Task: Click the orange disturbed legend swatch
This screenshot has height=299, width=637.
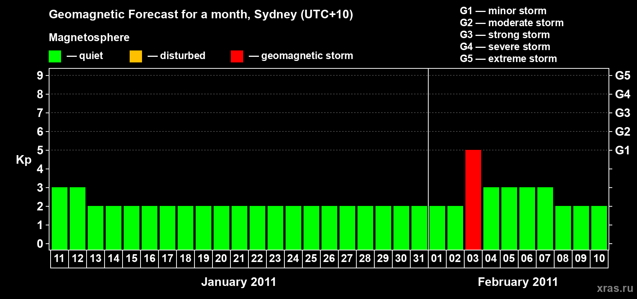Action: 136,56
